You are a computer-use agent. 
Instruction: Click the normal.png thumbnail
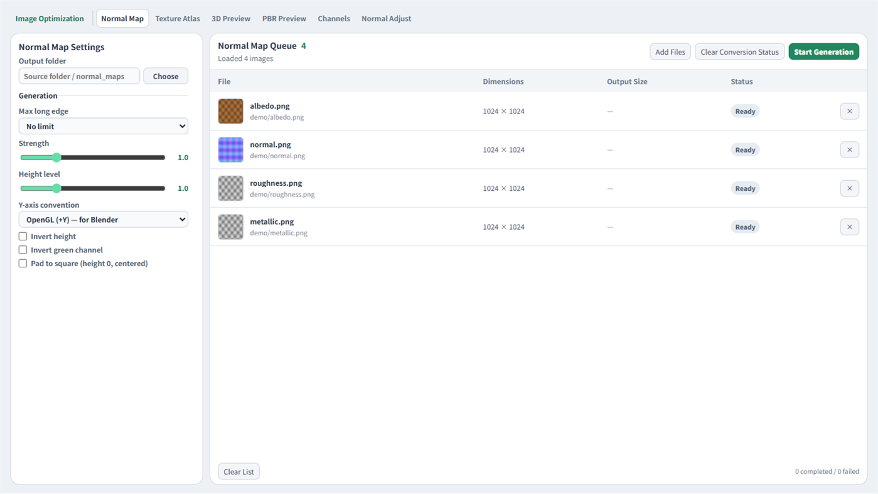tap(230, 149)
